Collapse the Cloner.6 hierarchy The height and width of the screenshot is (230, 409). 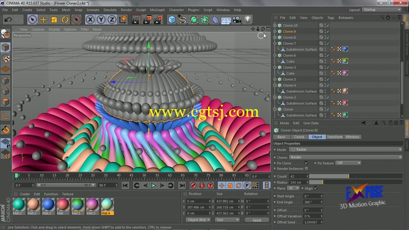[275, 55]
